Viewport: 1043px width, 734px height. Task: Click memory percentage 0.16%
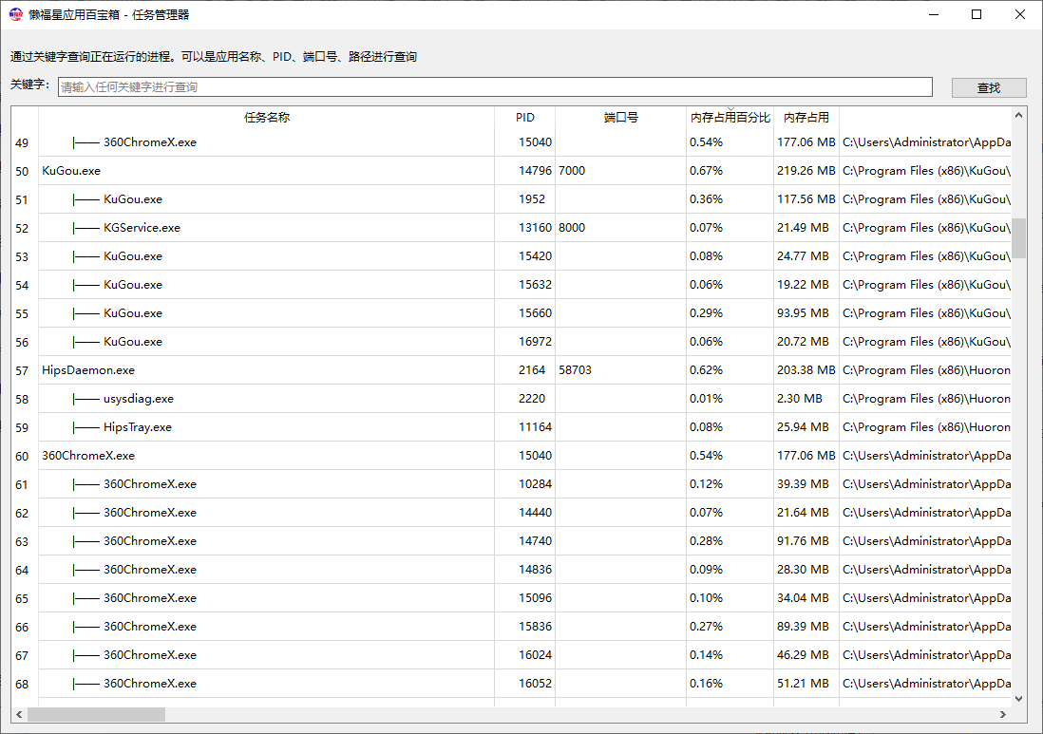[706, 684]
